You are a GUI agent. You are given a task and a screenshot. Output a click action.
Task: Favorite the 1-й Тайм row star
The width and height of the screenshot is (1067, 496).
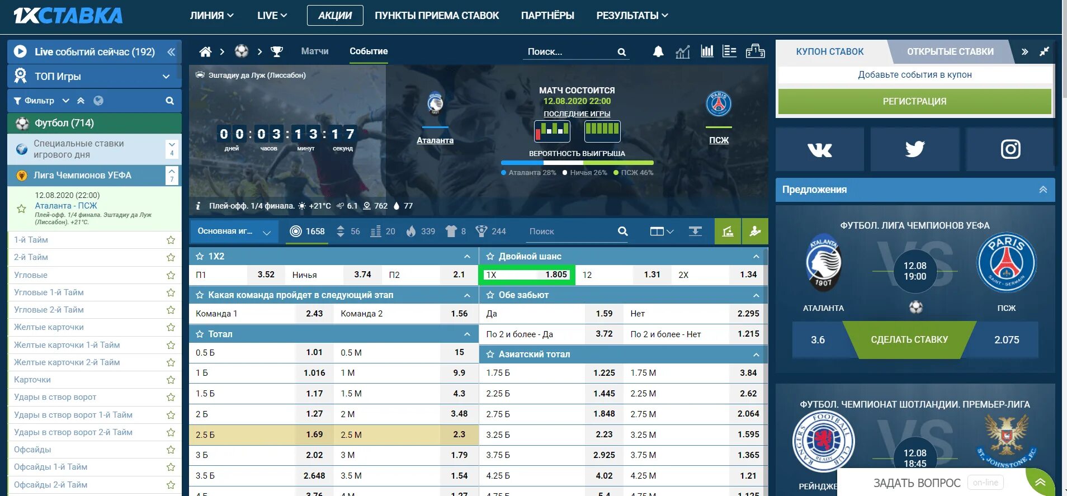pos(171,240)
